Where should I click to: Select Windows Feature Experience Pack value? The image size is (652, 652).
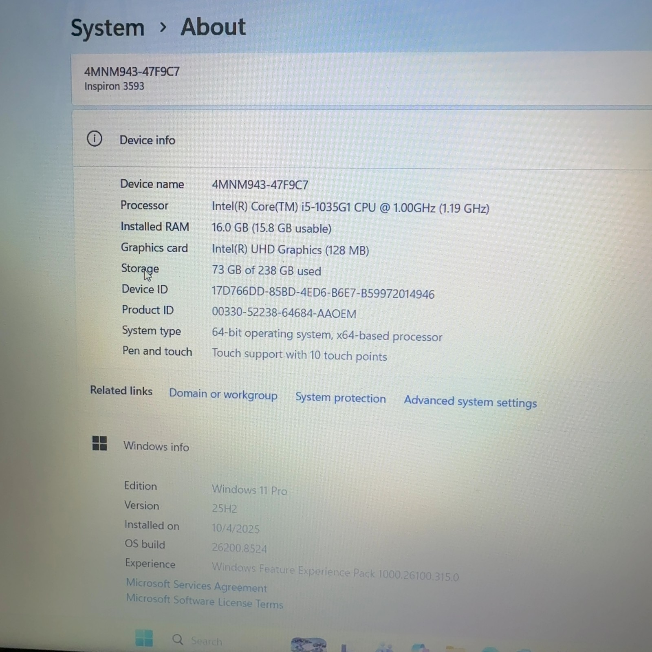[335, 571]
